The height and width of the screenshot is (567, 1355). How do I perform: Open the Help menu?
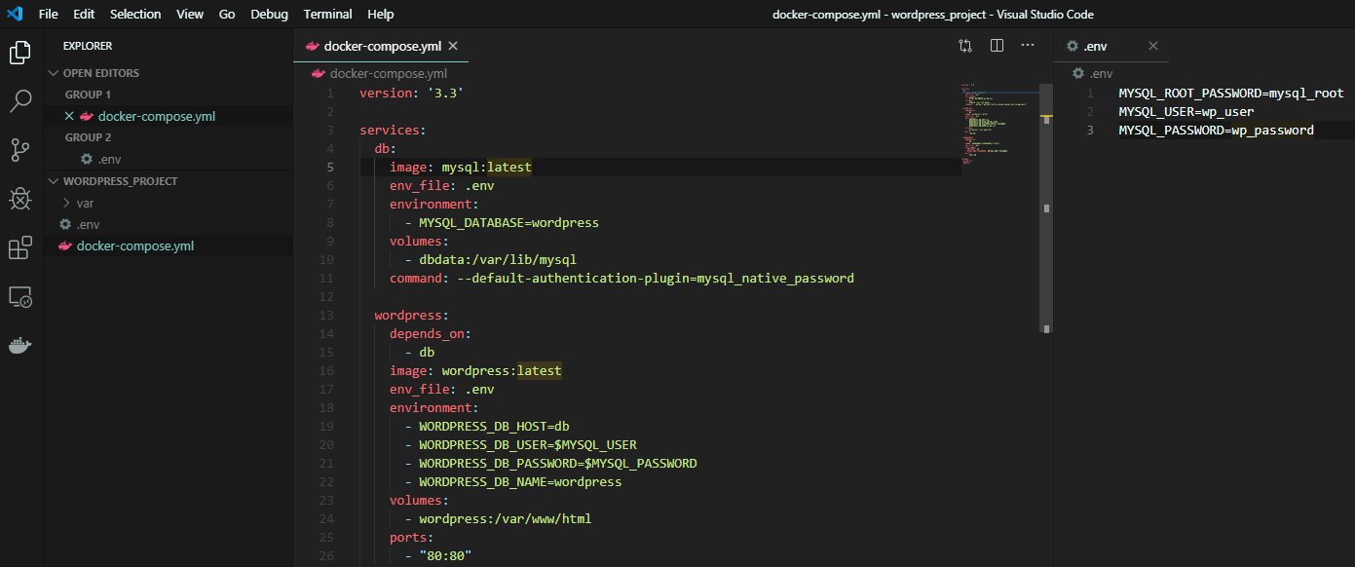pyautogui.click(x=381, y=14)
